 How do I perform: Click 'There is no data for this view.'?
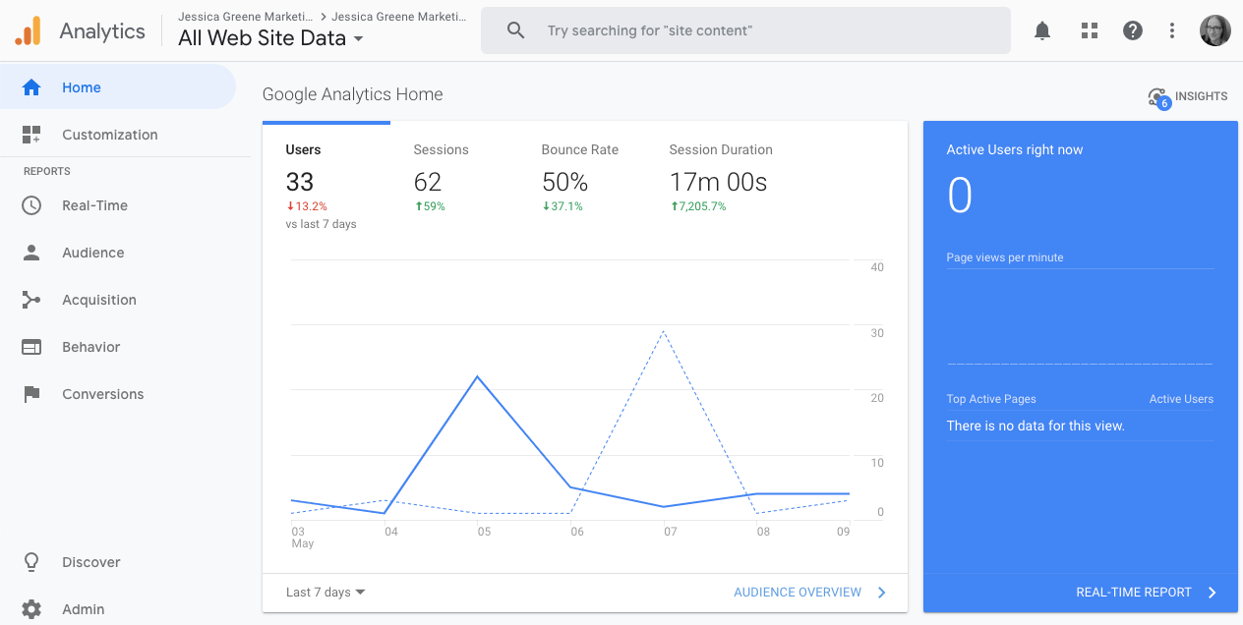tap(1036, 426)
